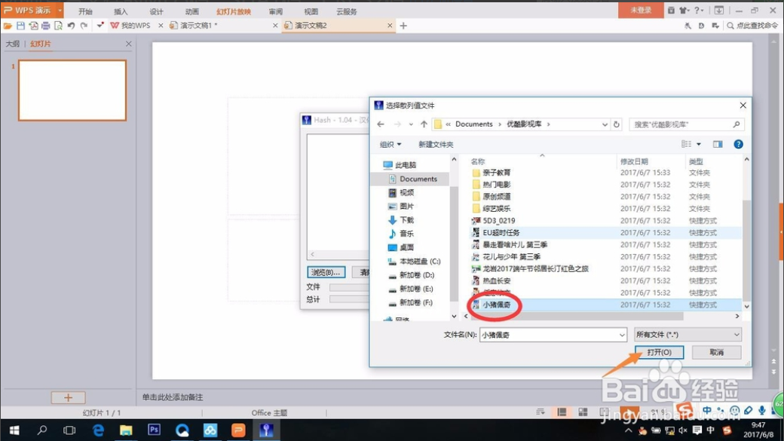Open the 文件名 combo box dropdown

[x=621, y=335]
